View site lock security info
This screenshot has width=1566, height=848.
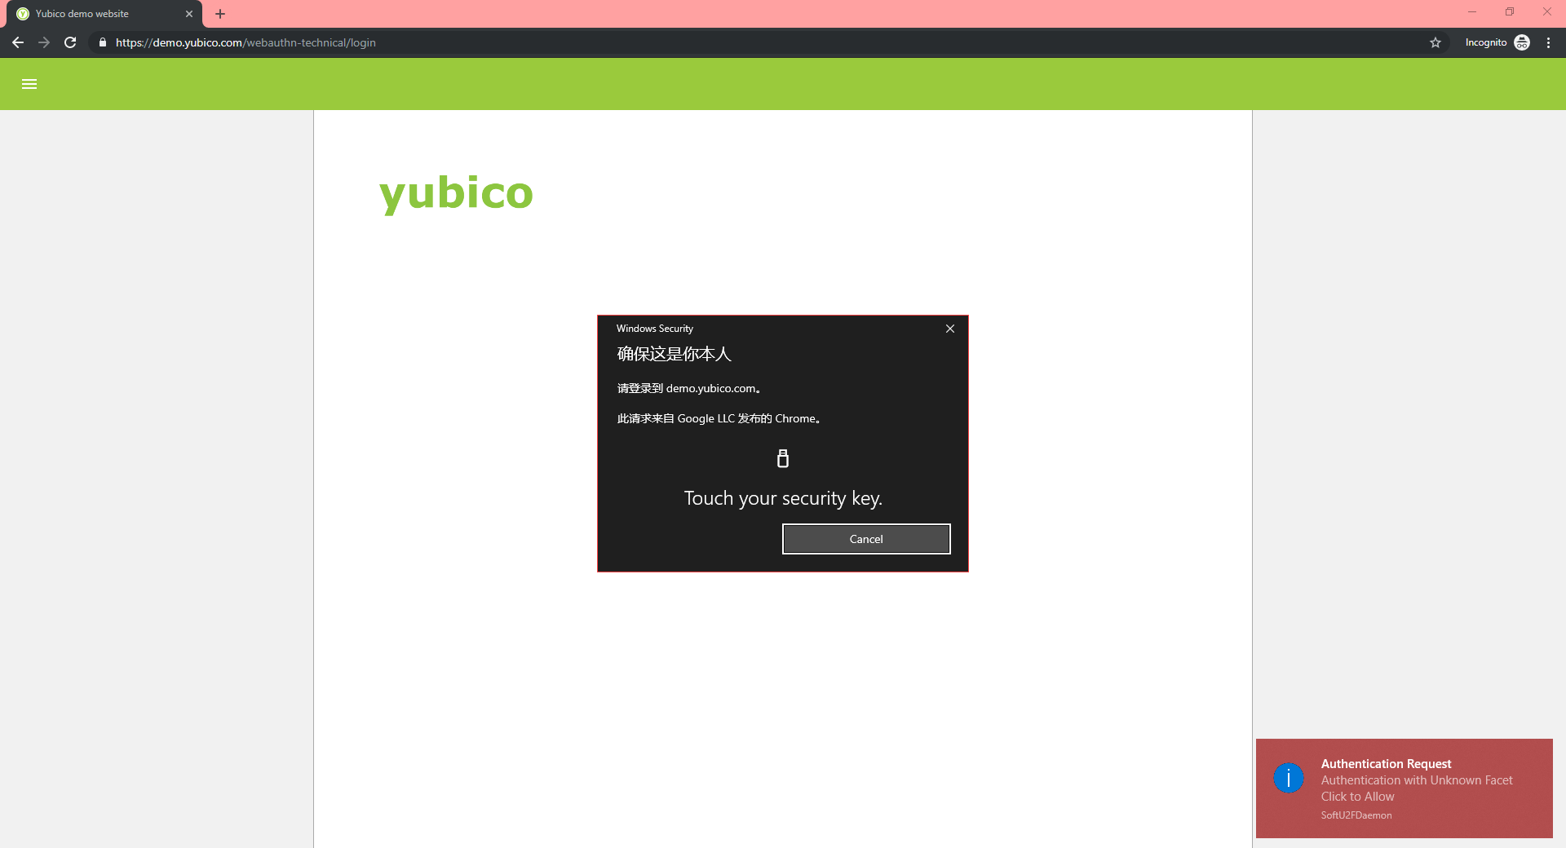click(103, 42)
